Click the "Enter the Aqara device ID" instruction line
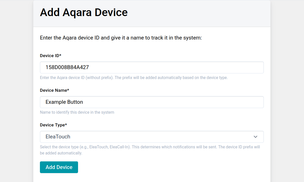The height and width of the screenshot is (182, 304). 121,38
